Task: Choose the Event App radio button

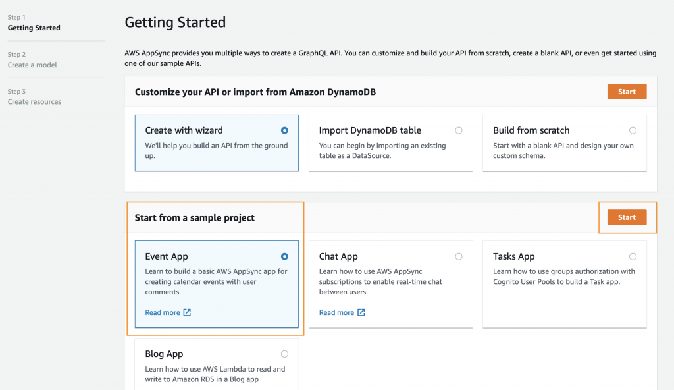Action: 284,256
